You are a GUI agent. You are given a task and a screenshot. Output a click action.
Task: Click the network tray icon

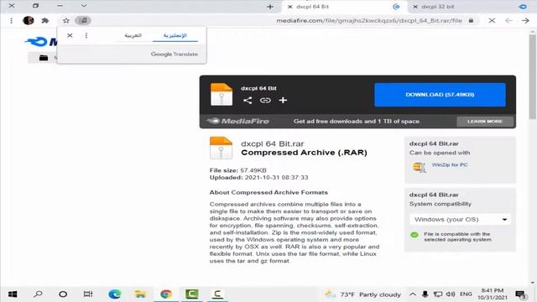coord(438,294)
